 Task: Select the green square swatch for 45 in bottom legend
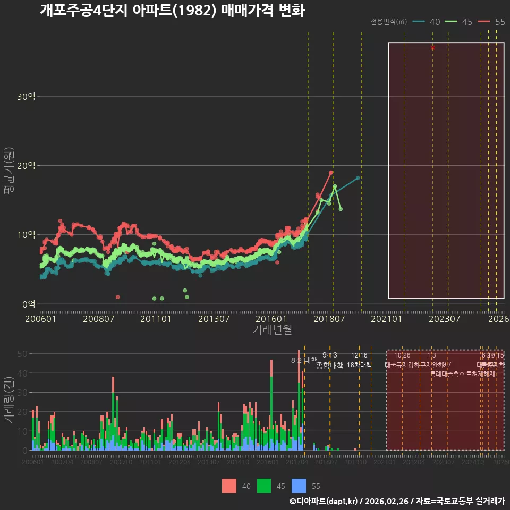pyautogui.click(x=264, y=486)
